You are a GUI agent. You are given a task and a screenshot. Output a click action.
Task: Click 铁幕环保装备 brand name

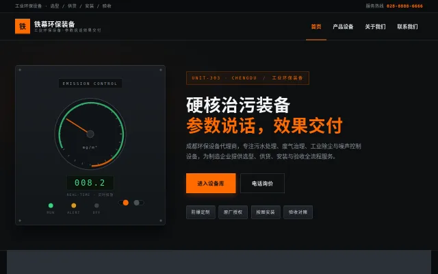(55, 24)
